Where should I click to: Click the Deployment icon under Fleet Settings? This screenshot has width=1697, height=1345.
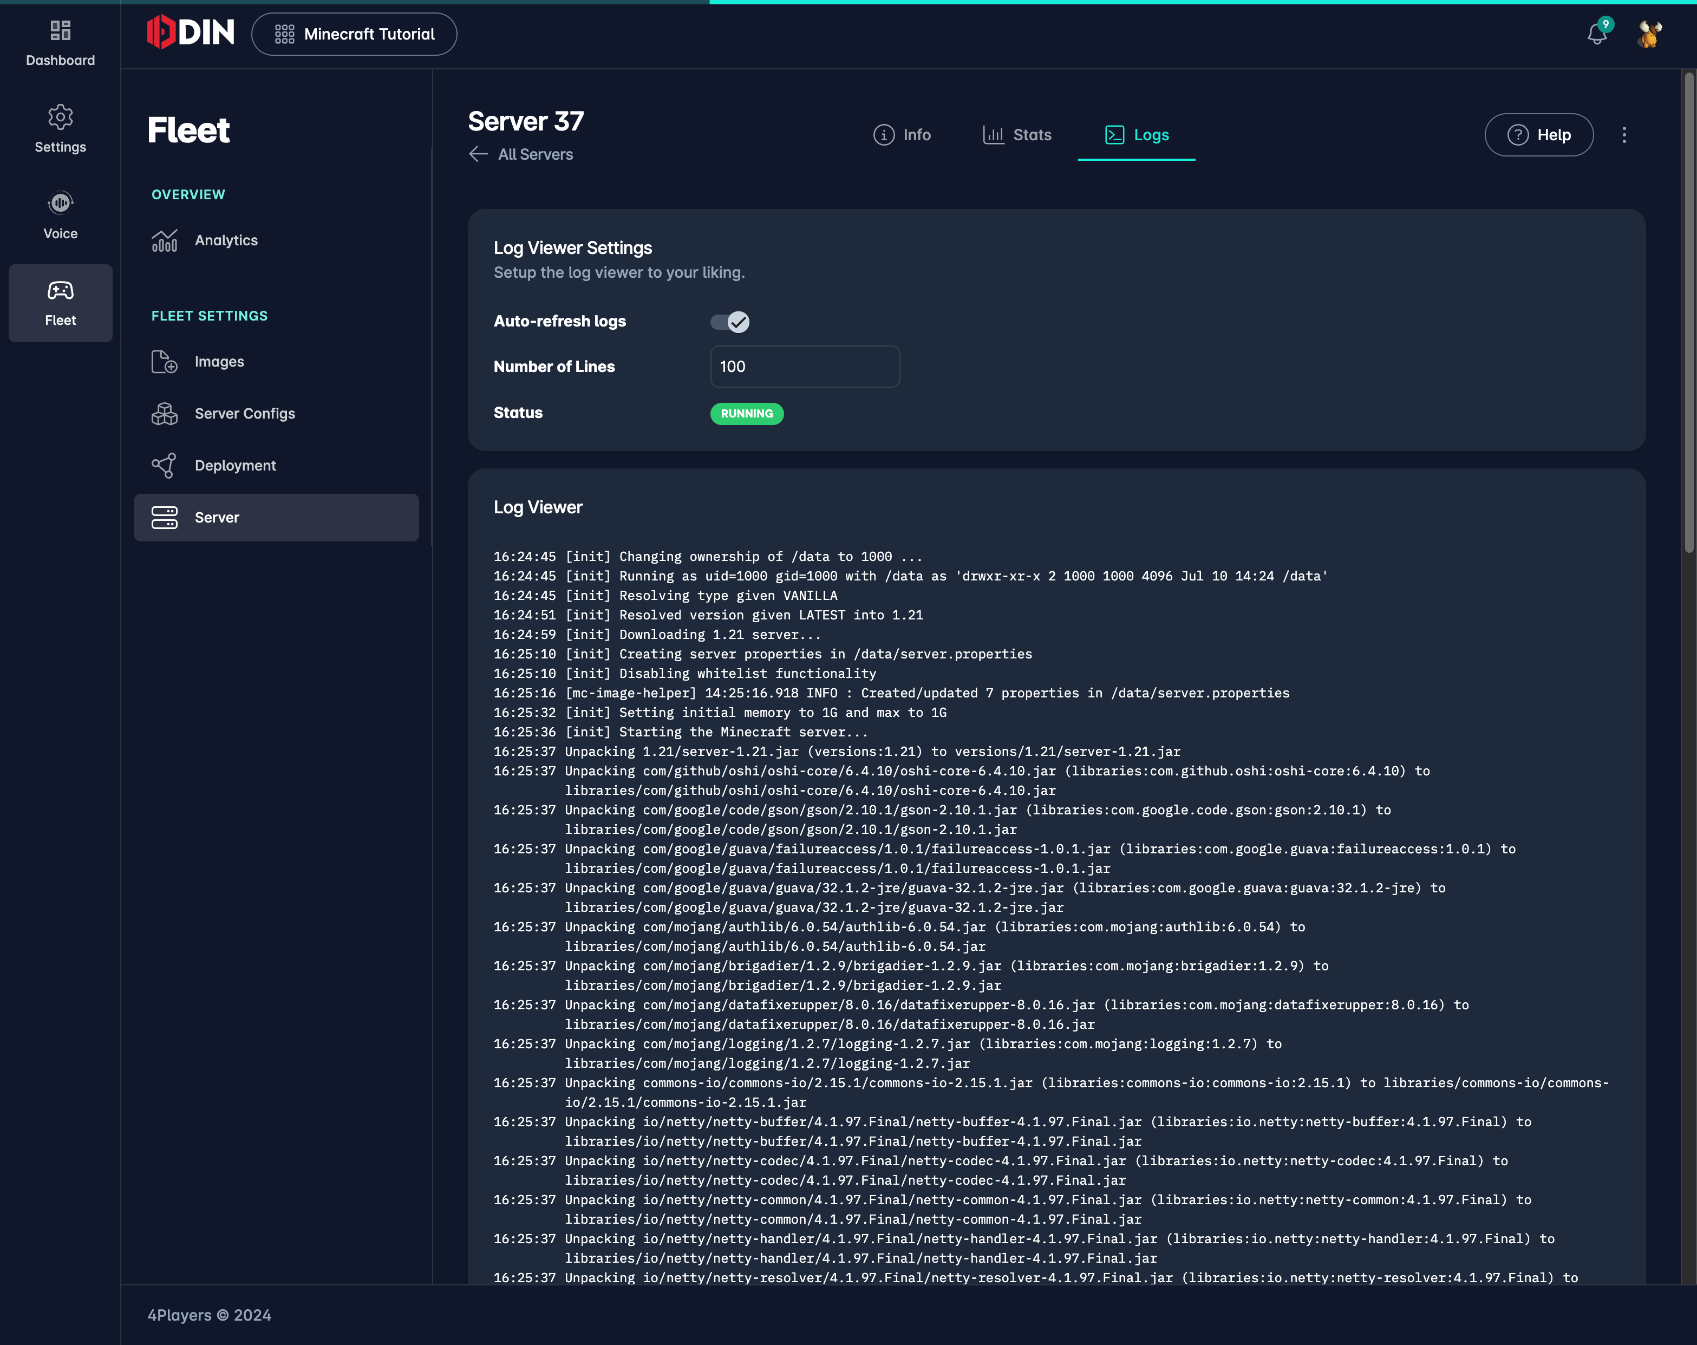pyautogui.click(x=164, y=465)
